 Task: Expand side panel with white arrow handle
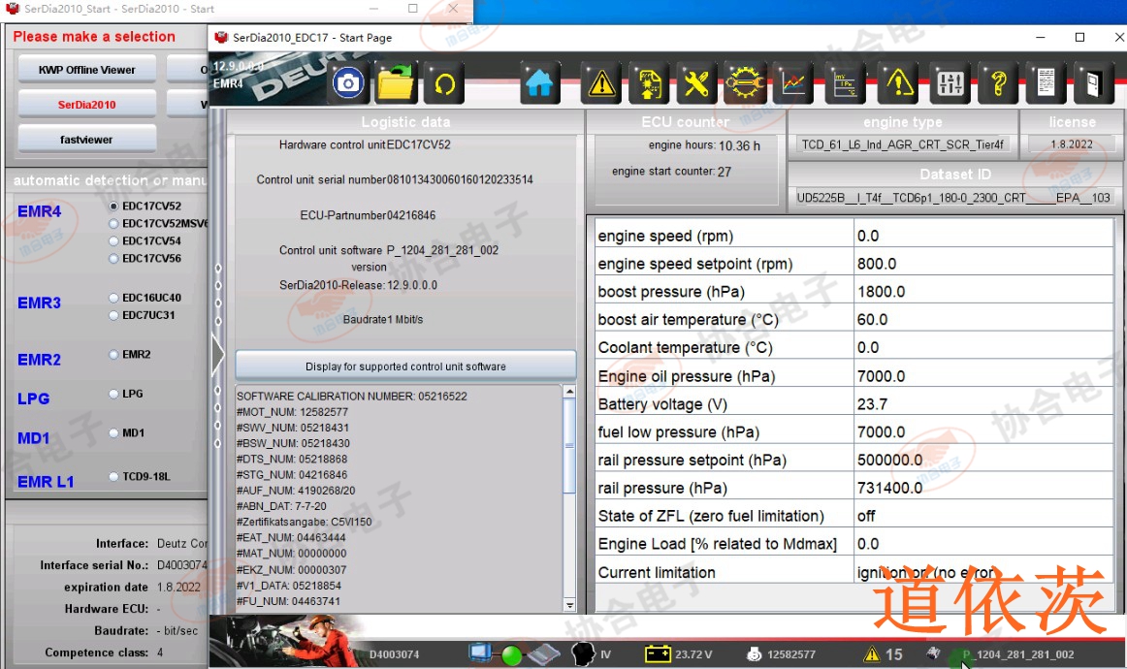click(x=218, y=354)
